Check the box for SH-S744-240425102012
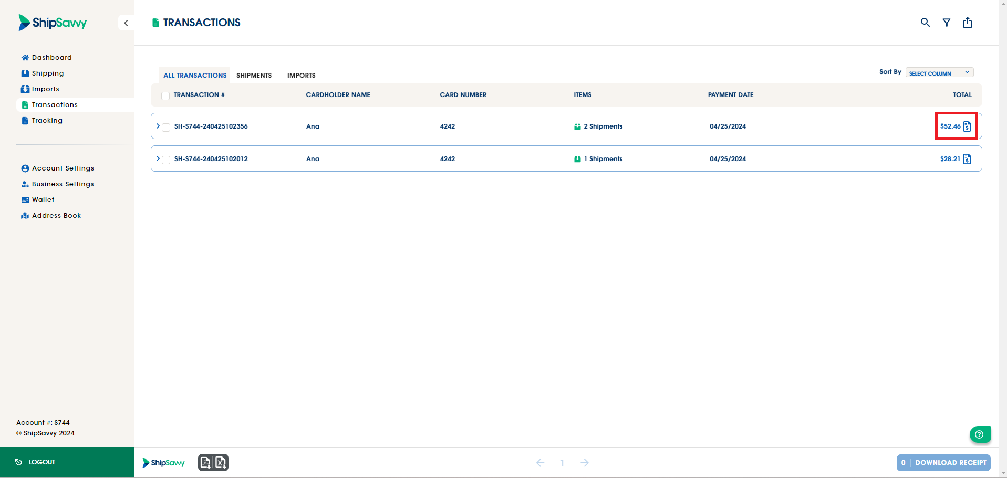 pos(166,160)
